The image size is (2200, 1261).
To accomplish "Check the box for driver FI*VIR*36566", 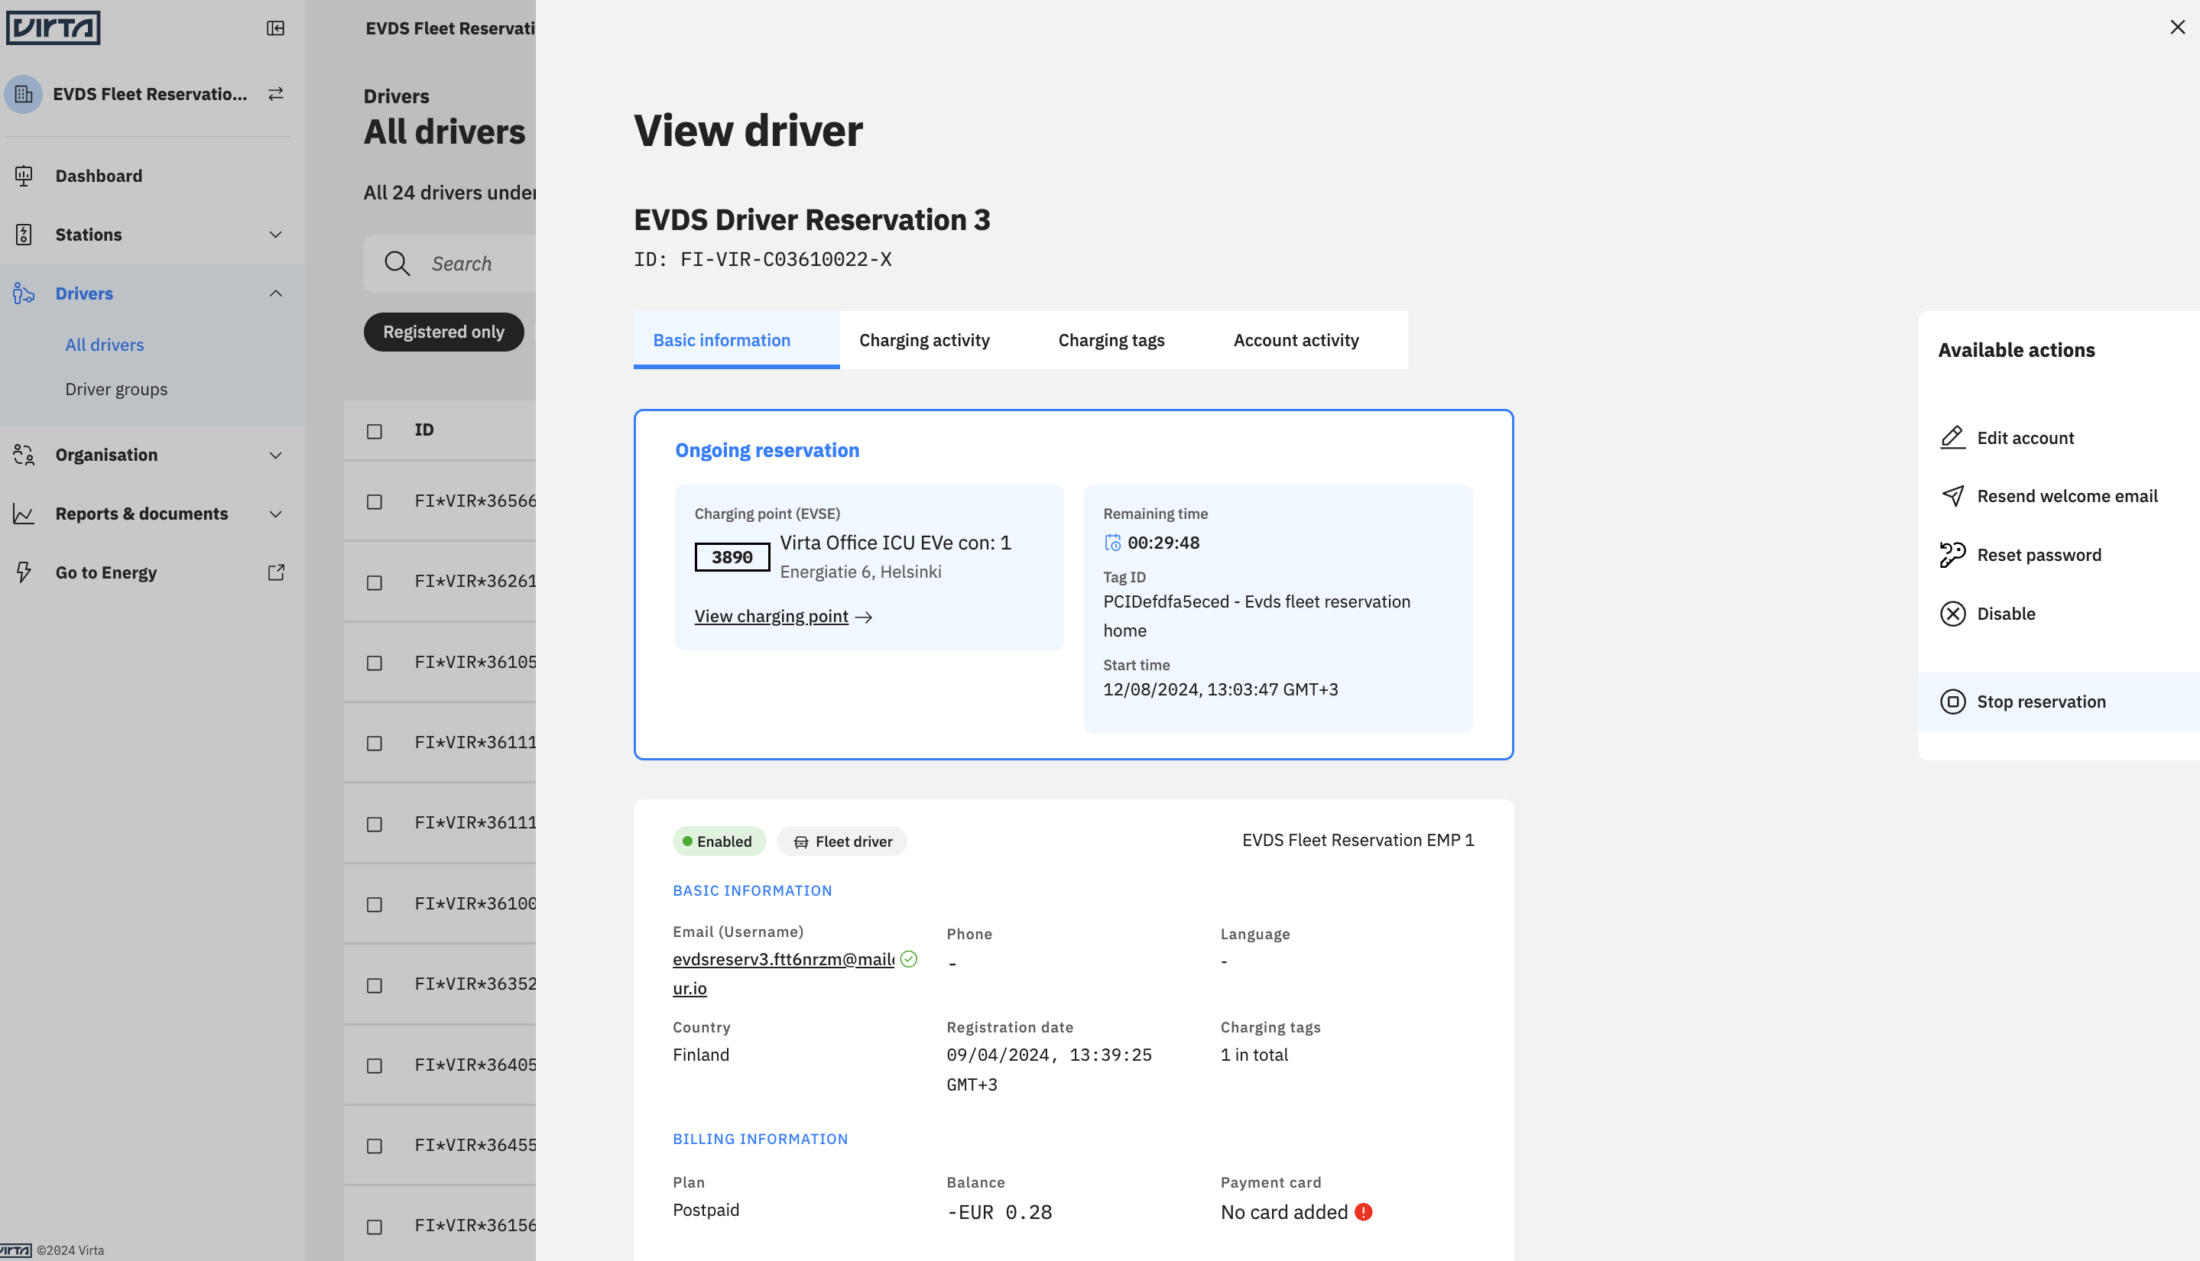I will click(374, 501).
